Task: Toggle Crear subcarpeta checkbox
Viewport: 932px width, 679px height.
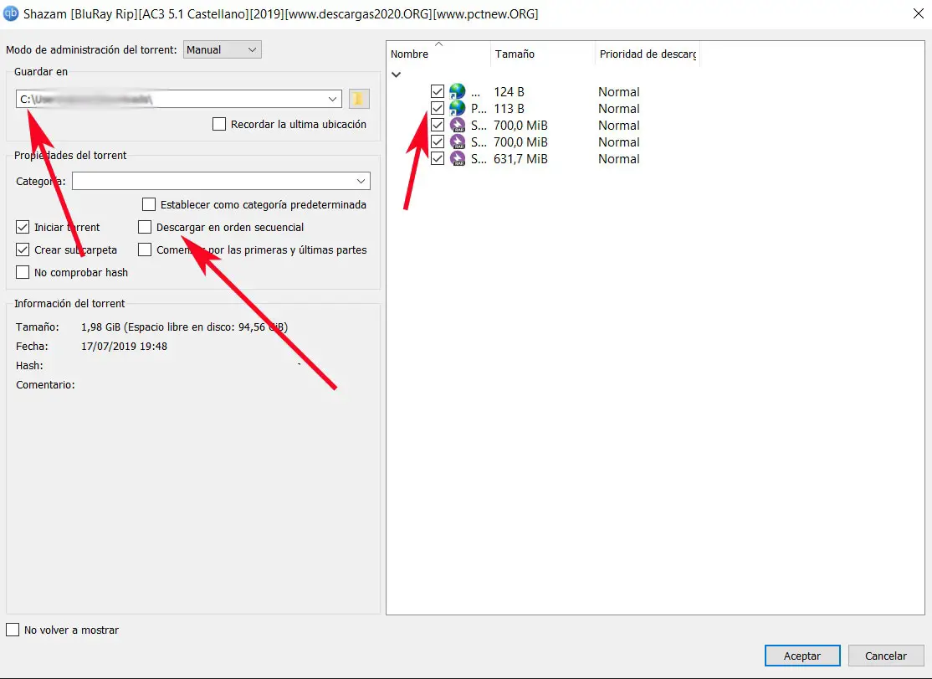Action: pos(23,249)
